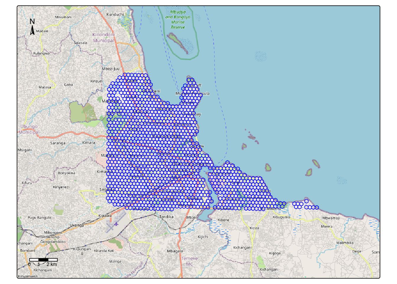Click the Pugu Bangulo label
The image size is (397, 284).
[x=39, y=217]
